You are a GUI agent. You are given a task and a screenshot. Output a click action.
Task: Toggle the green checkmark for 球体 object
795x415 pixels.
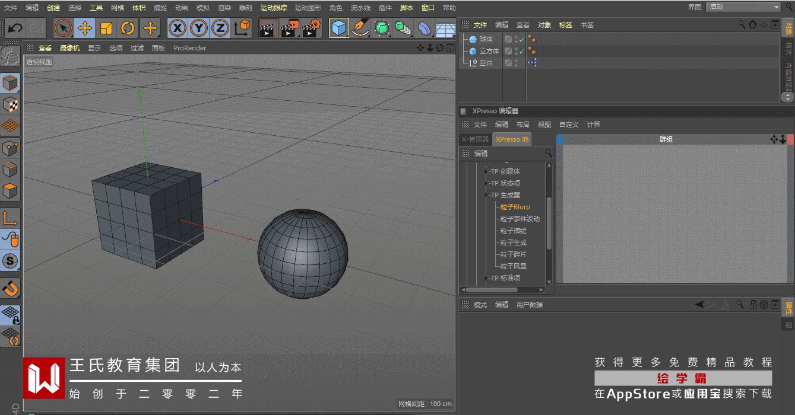[521, 40]
